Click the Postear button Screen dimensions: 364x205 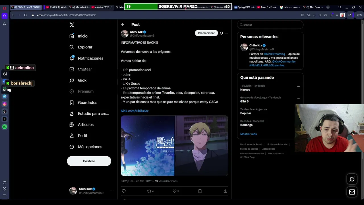click(x=89, y=161)
